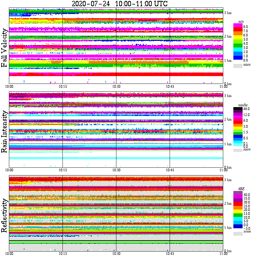Image resolution: width=253 pixels, height=259 pixels.
Task: Click the "5.0" value in the m/s legend
Action: [x=246, y=39]
